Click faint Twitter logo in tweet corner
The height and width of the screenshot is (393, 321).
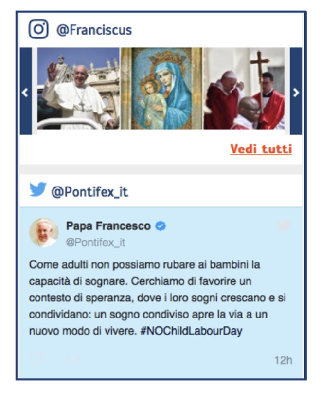pyautogui.click(x=284, y=225)
